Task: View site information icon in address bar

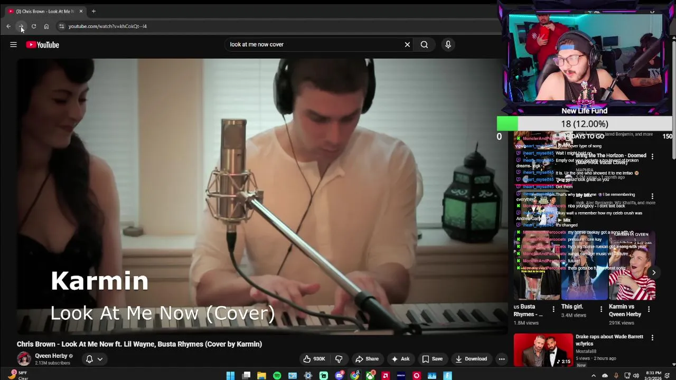Action: (61, 26)
